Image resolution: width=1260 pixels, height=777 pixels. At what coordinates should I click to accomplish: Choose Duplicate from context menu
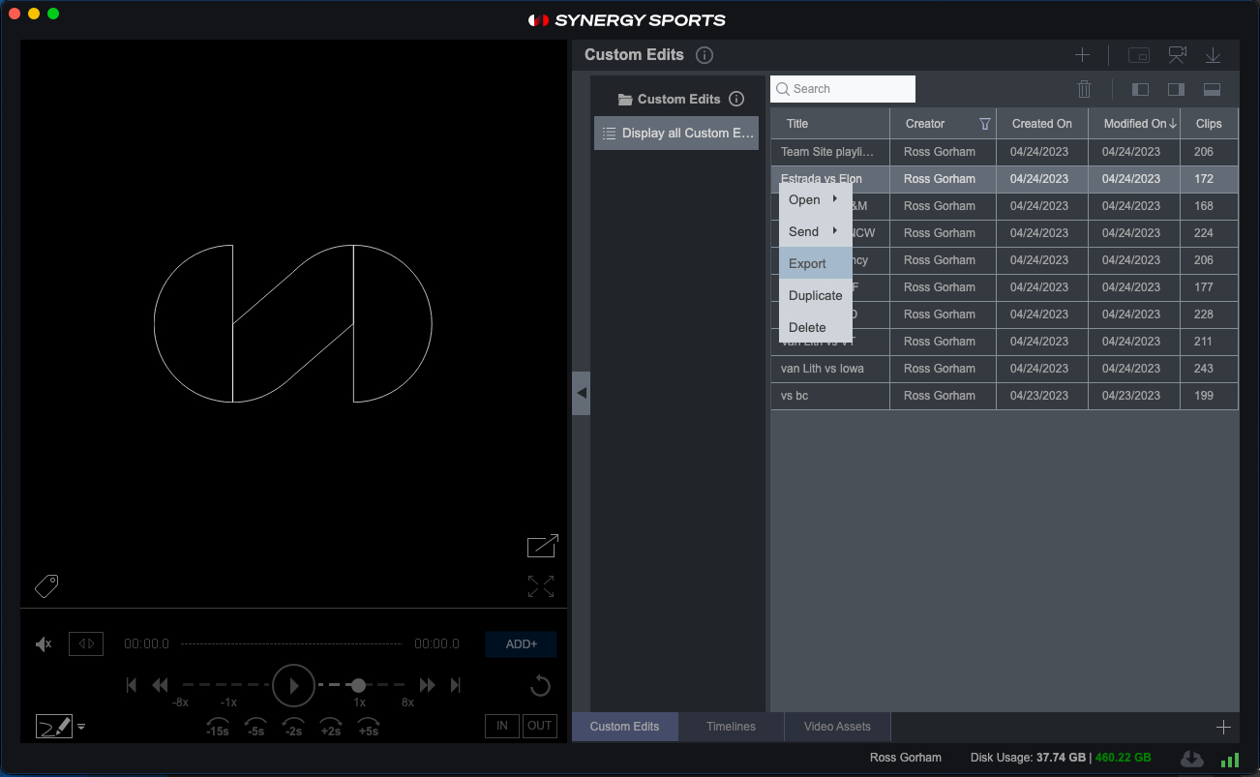click(x=816, y=295)
